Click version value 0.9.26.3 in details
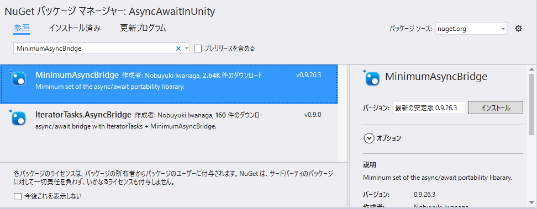Screen dimensions: 537x209 tap(424, 195)
